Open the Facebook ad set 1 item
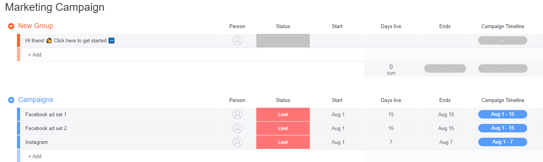This screenshot has height=162, width=543. point(46,114)
